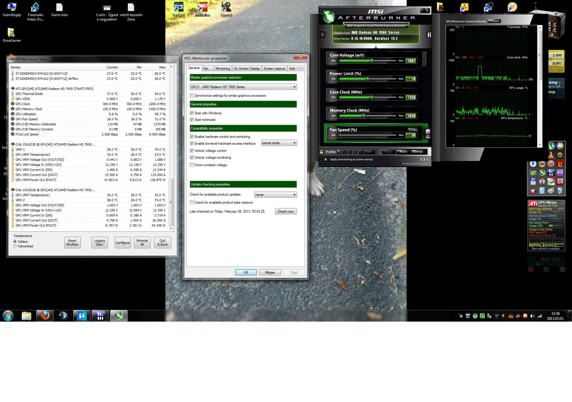Select the General tab

pos(194,68)
